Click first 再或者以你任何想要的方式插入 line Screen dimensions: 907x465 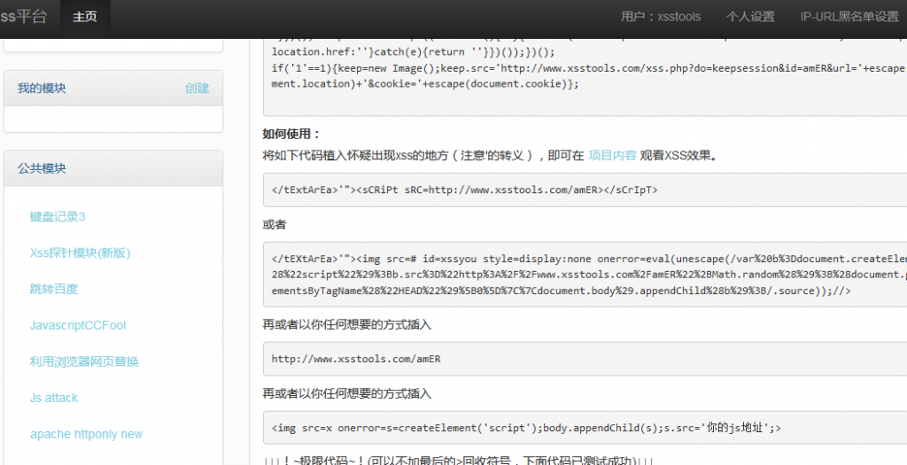tap(347, 324)
